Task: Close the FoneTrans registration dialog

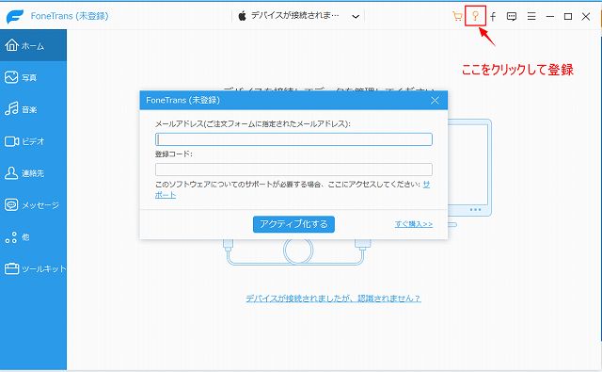Action: (x=435, y=101)
